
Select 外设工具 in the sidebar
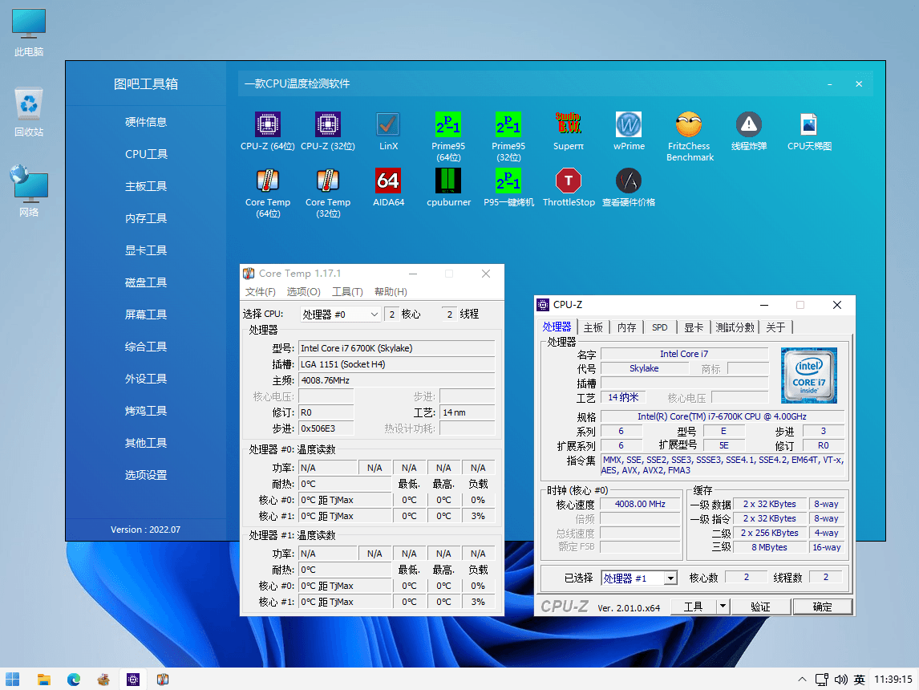point(146,379)
